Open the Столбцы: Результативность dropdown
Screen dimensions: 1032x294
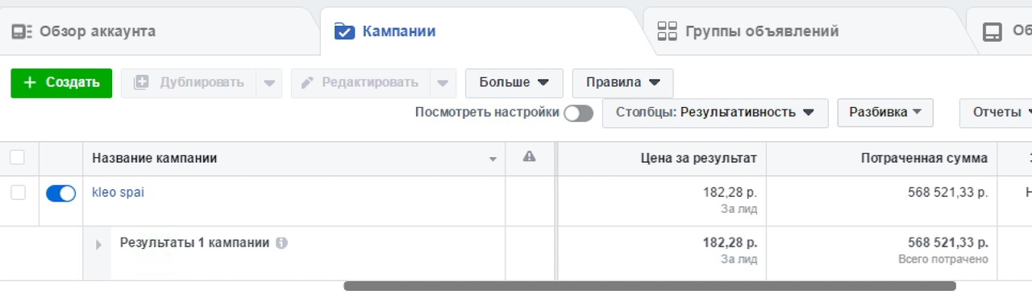pos(715,113)
